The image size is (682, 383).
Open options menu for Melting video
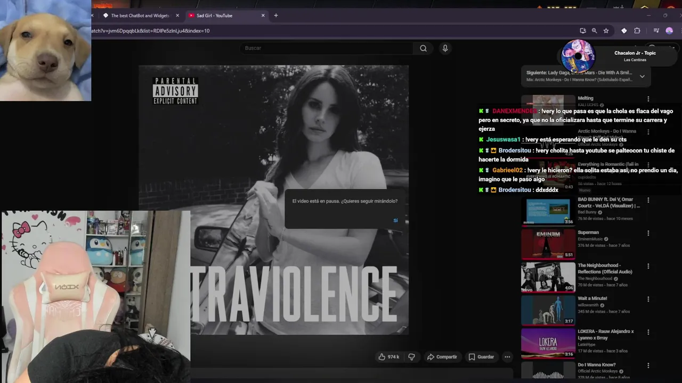[x=648, y=99]
